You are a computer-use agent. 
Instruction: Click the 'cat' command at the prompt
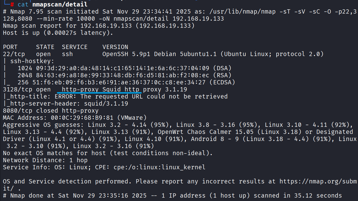pos(23,5)
